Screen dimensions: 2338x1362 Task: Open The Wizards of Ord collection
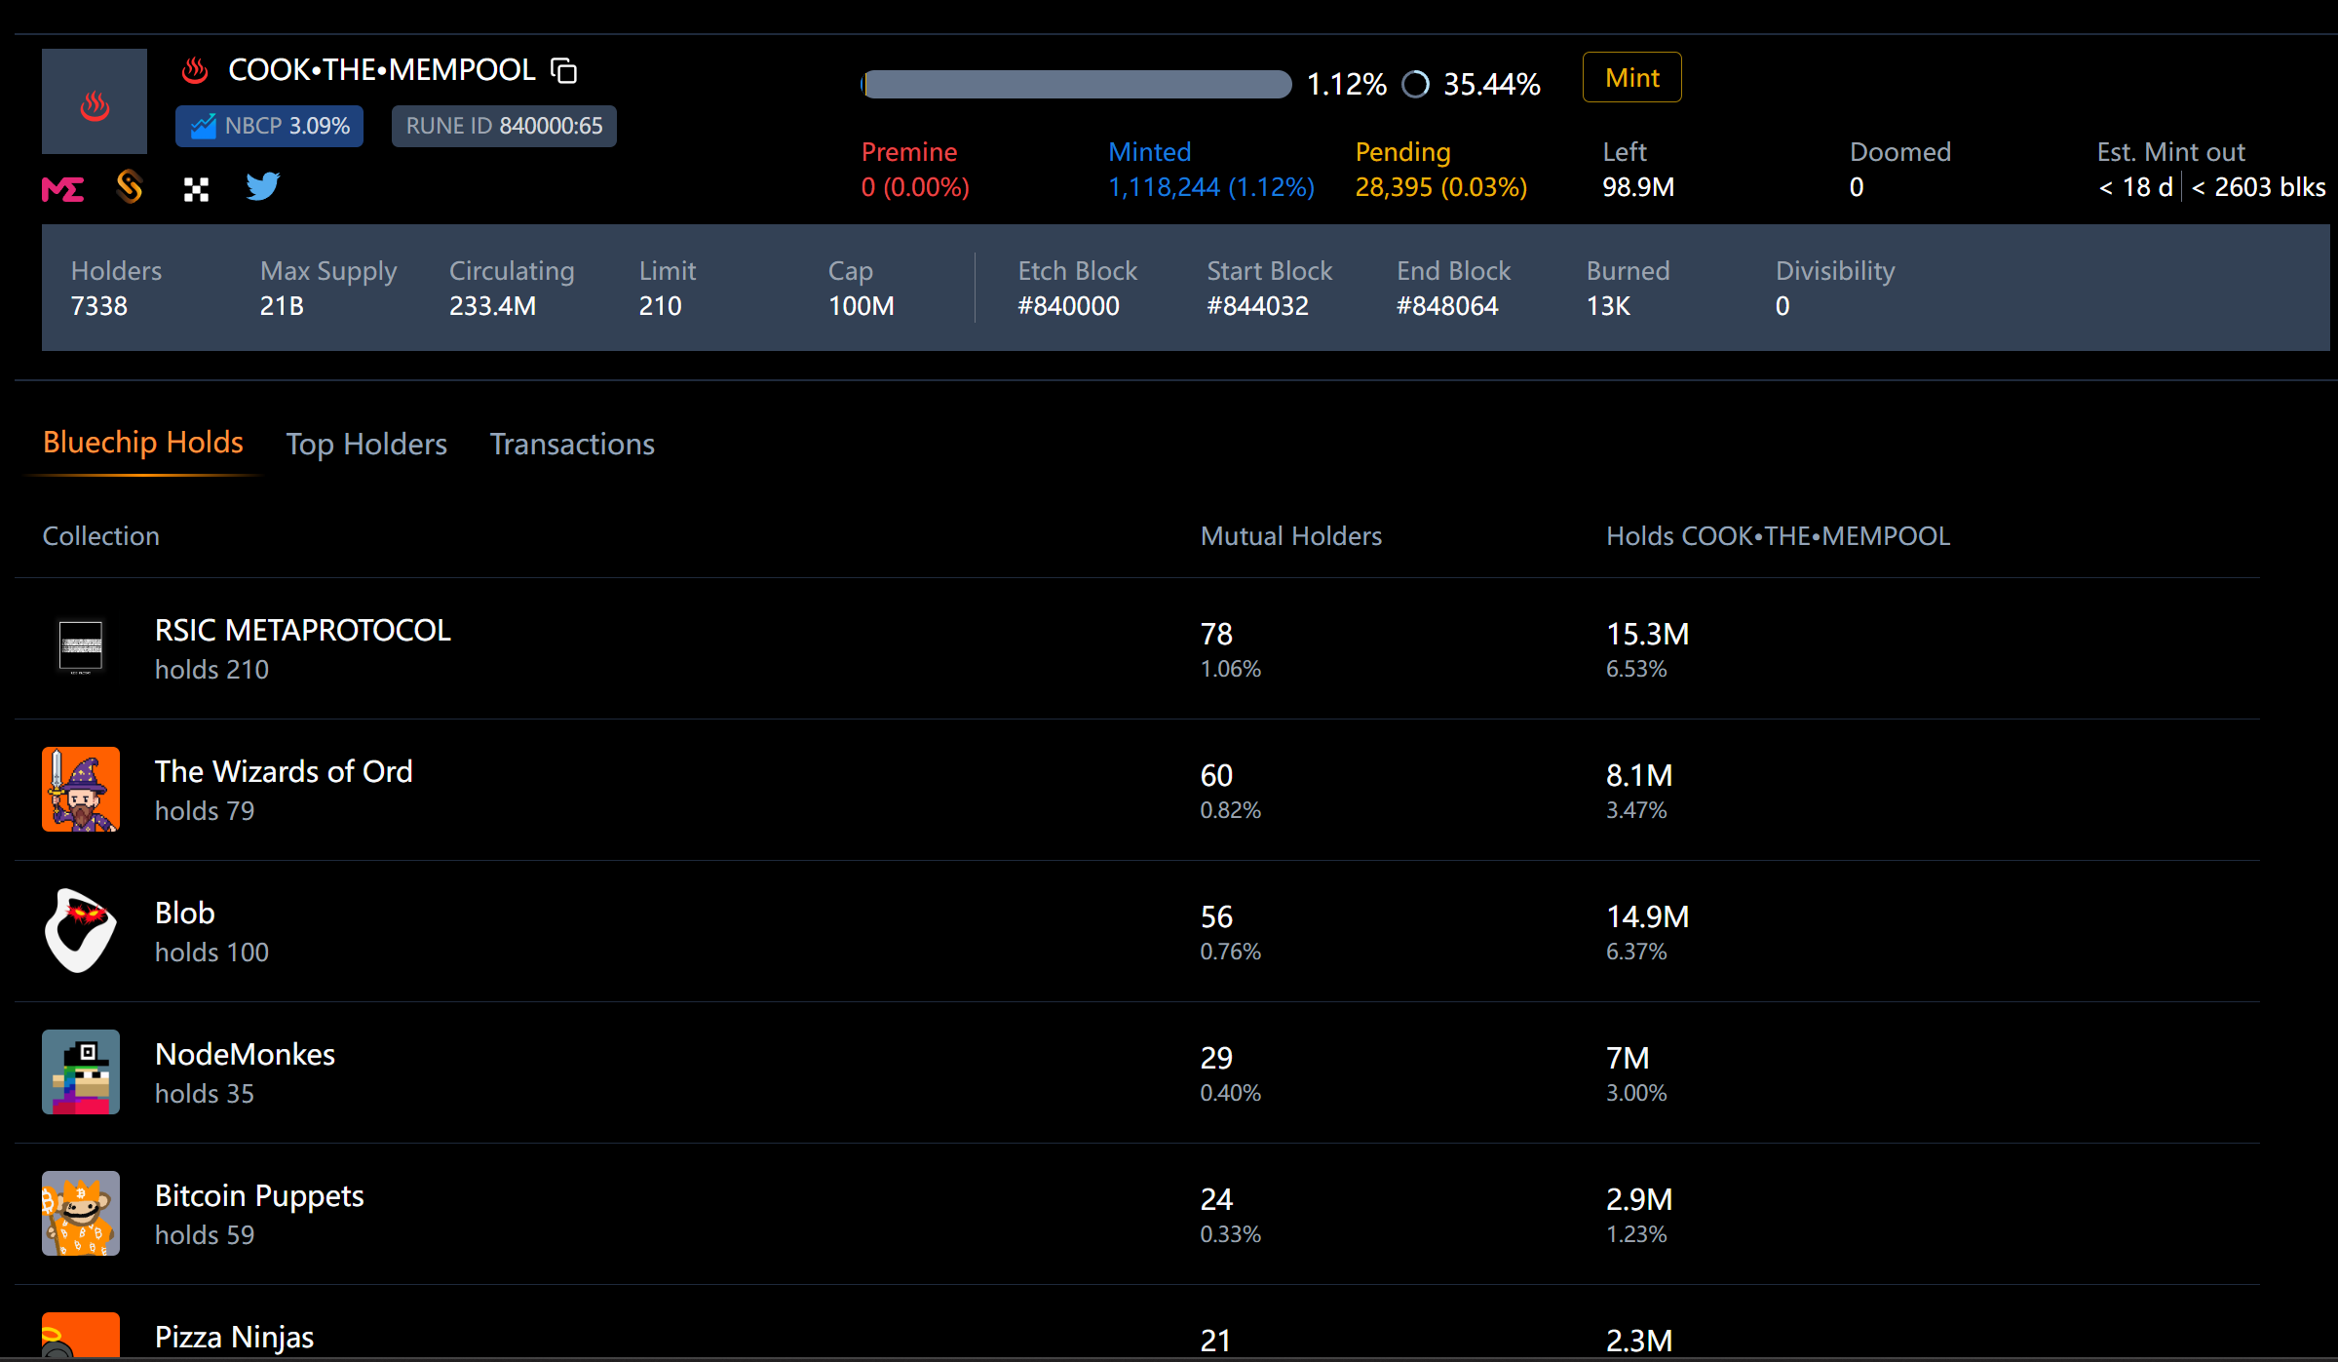(284, 772)
